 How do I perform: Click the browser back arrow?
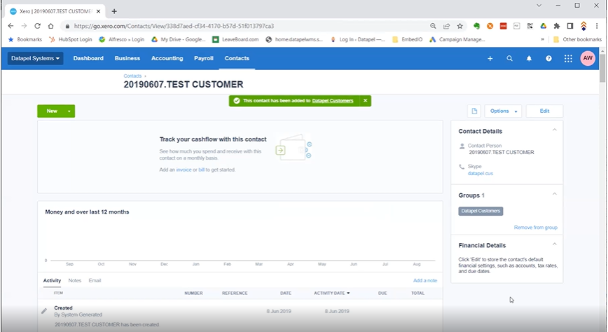click(x=11, y=26)
